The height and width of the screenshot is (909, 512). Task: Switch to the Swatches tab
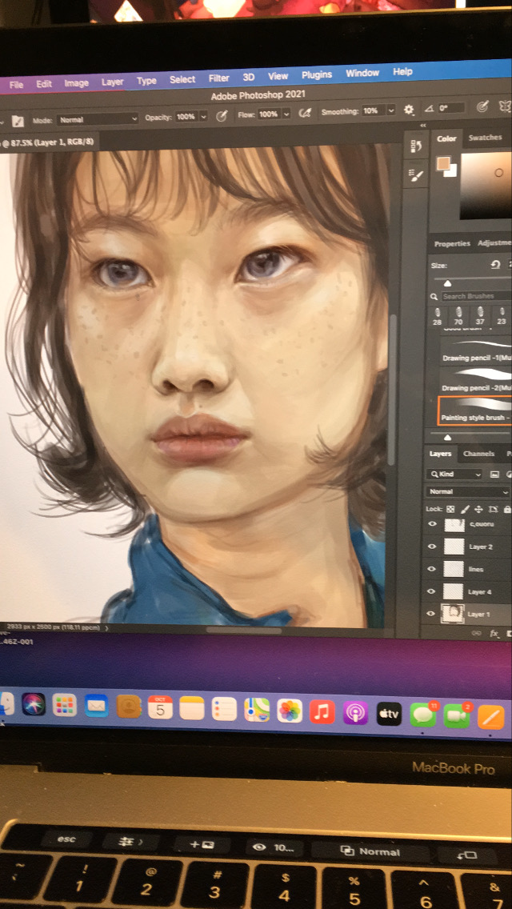tap(485, 138)
